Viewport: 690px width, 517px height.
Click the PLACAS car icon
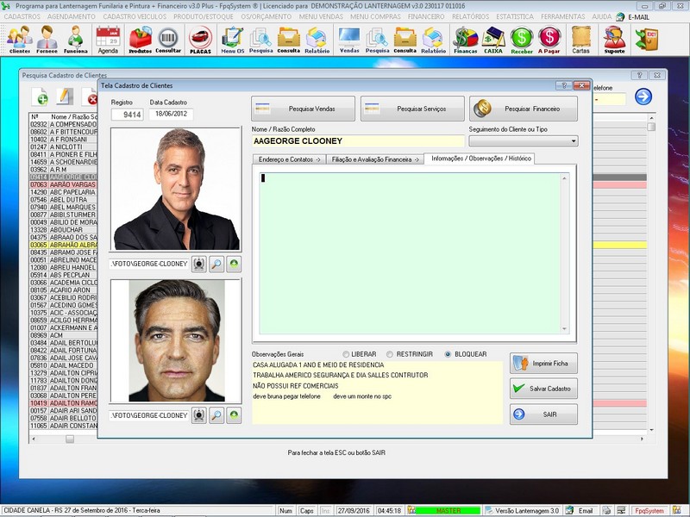[200, 40]
